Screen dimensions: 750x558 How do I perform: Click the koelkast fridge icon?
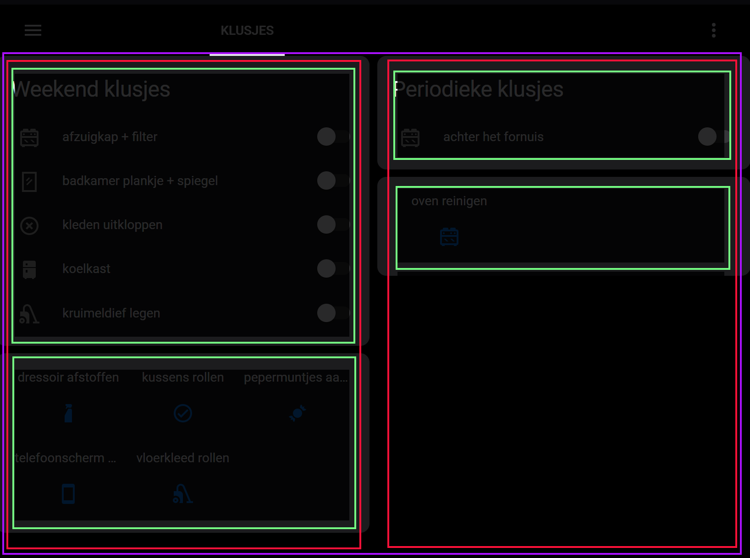pos(29,269)
